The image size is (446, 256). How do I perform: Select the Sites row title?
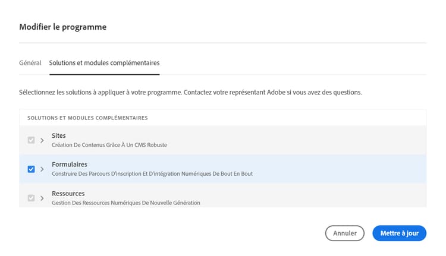59,135
